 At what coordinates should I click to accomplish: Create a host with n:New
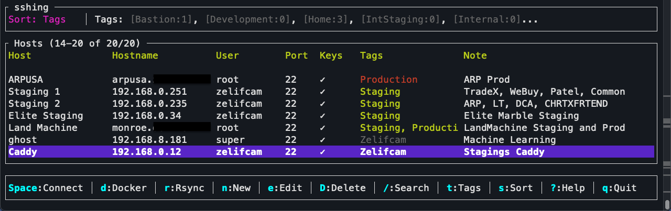[x=236, y=188]
